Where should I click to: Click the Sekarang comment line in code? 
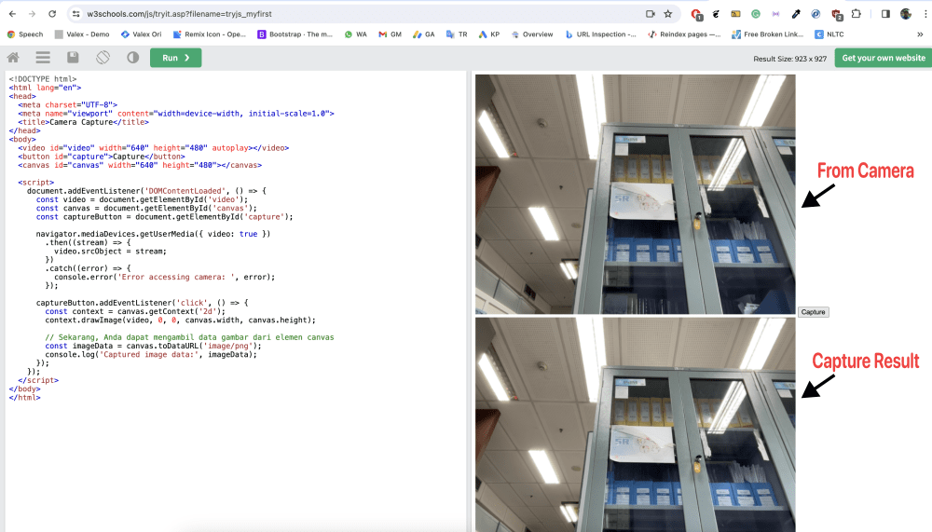(x=189, y=337)
